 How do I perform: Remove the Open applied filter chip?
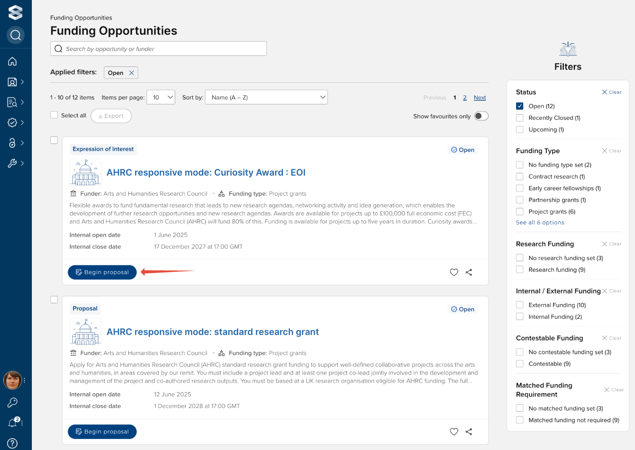click(131, 73)
